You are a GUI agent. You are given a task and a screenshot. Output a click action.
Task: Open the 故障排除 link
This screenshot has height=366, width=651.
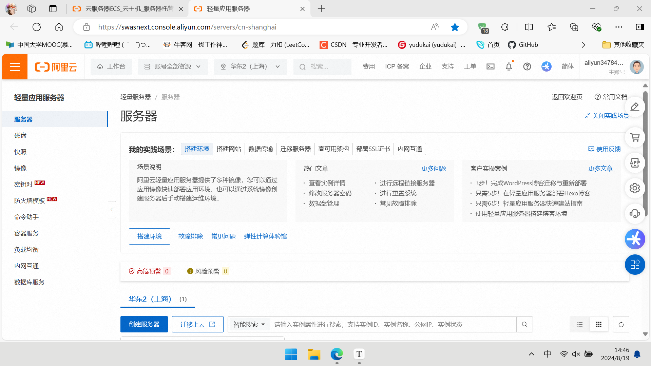click(x=191, y=236)
